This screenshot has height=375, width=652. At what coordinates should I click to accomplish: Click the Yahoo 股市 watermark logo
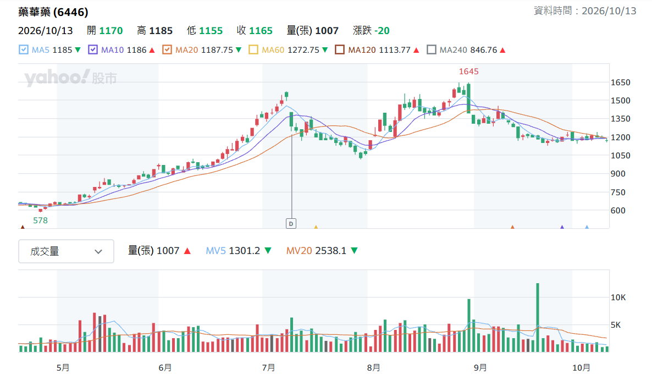point(70,78)
